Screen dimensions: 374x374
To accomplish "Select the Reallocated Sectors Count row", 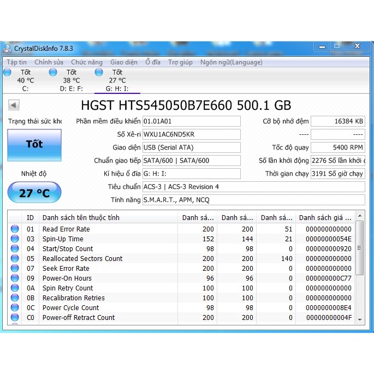I will 181,258.
